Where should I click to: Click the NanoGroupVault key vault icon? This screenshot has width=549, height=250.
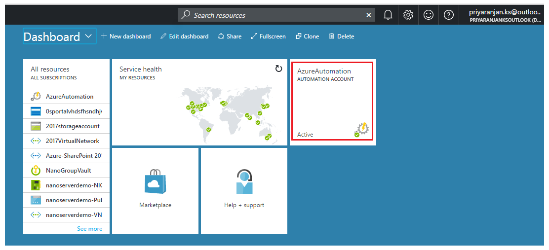(x=36, y=171)
